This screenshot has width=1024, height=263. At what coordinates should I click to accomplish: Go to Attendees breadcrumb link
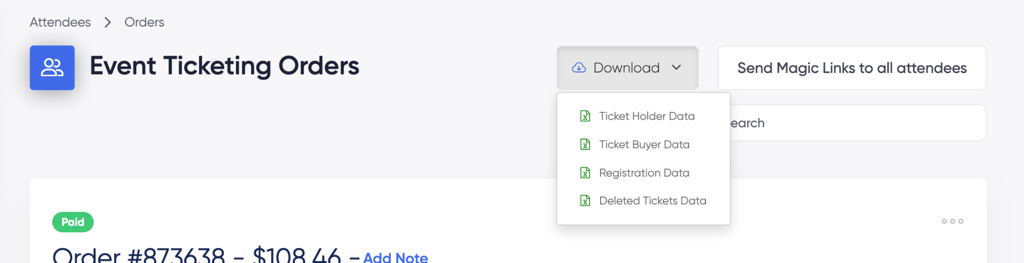click(x=60, y=22)
